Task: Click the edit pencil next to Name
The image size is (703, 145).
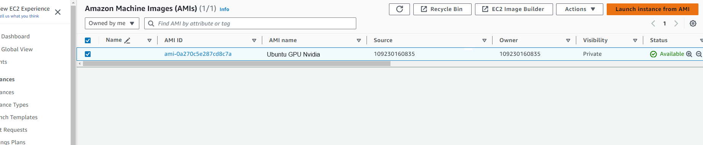Action: pos(128,40)
